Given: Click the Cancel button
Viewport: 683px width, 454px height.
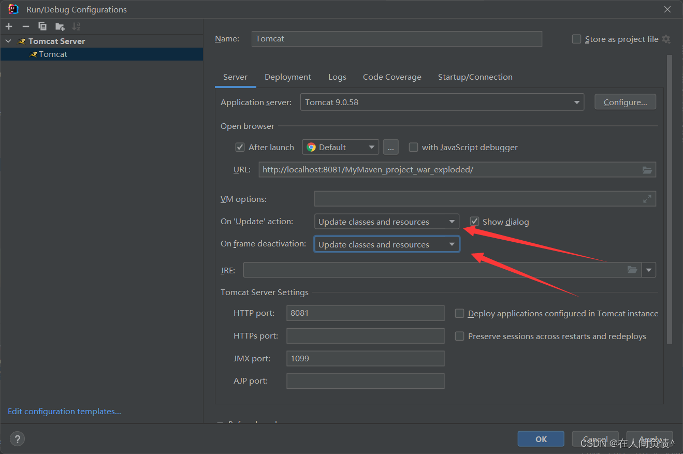Looking at the screenshot, I should coord(595,439).
